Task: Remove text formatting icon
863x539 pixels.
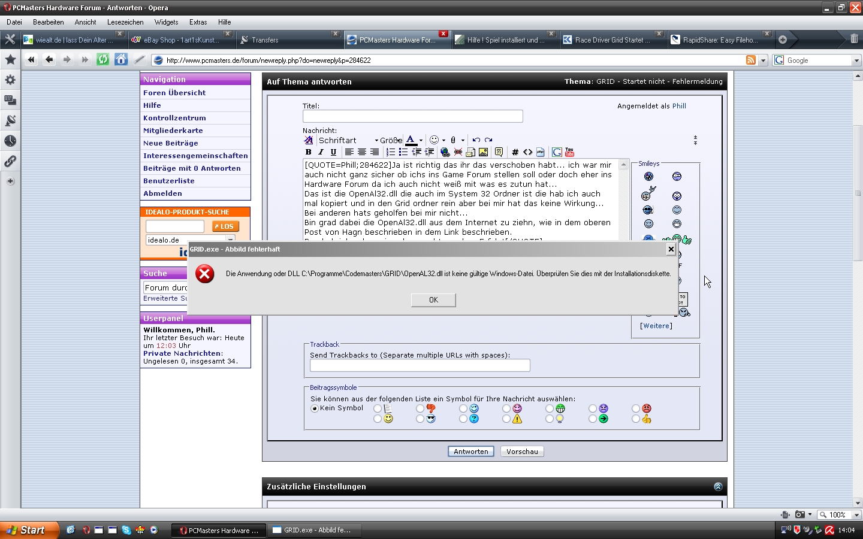Action: [309, 140]
